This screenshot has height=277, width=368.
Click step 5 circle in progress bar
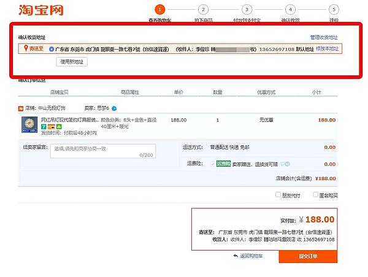334,10
